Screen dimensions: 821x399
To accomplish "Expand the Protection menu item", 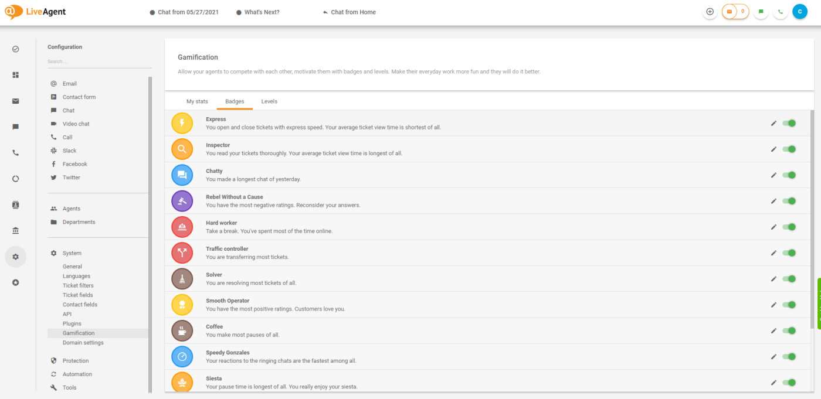I will 76,361.
